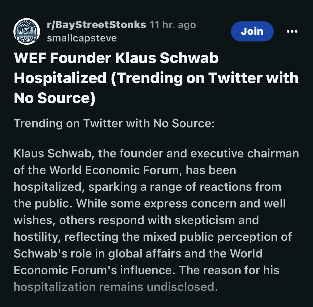Image resolution: width=313 pixels, height=307 pixels.
Task: Click the line "wishes, others respond with skepticism"
Action: tap(136, 220)
